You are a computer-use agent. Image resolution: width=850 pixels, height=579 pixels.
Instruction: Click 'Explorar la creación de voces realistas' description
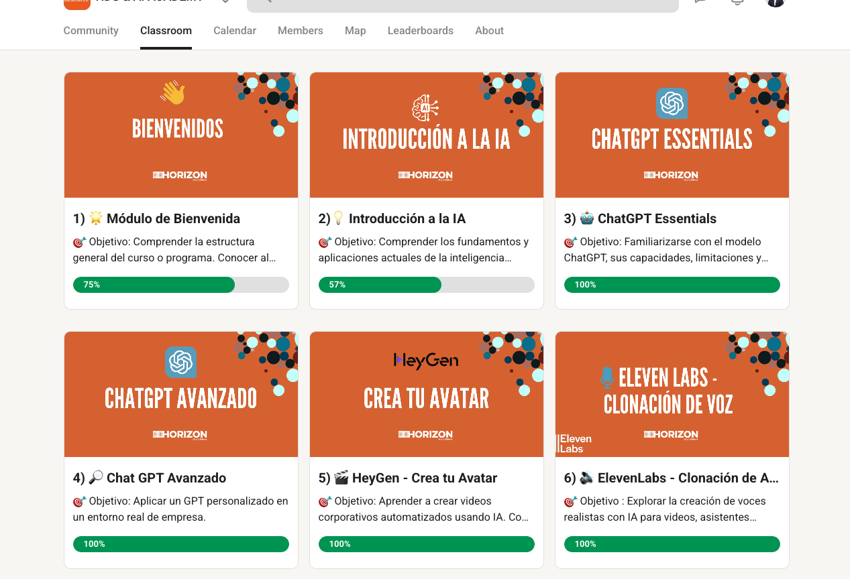coord(665,509)
